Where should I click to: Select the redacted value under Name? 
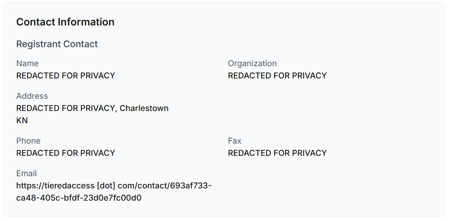(x=66, y=76)
